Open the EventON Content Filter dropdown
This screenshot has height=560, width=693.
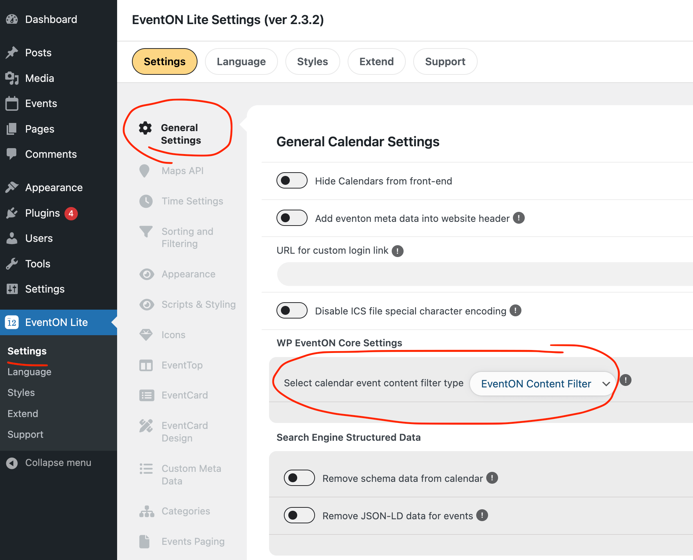pos(543,384)
